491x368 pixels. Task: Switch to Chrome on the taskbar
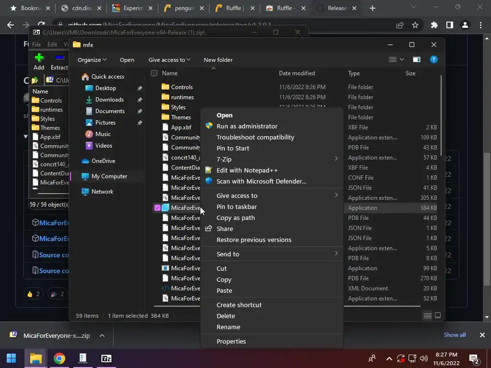[59, 358]
